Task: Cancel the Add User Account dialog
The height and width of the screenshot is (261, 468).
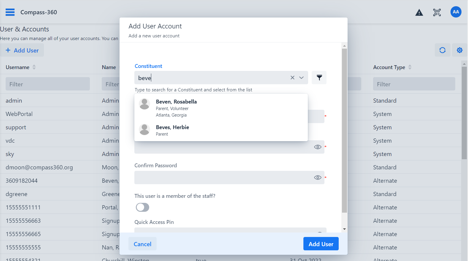Action: coord(142,244)
